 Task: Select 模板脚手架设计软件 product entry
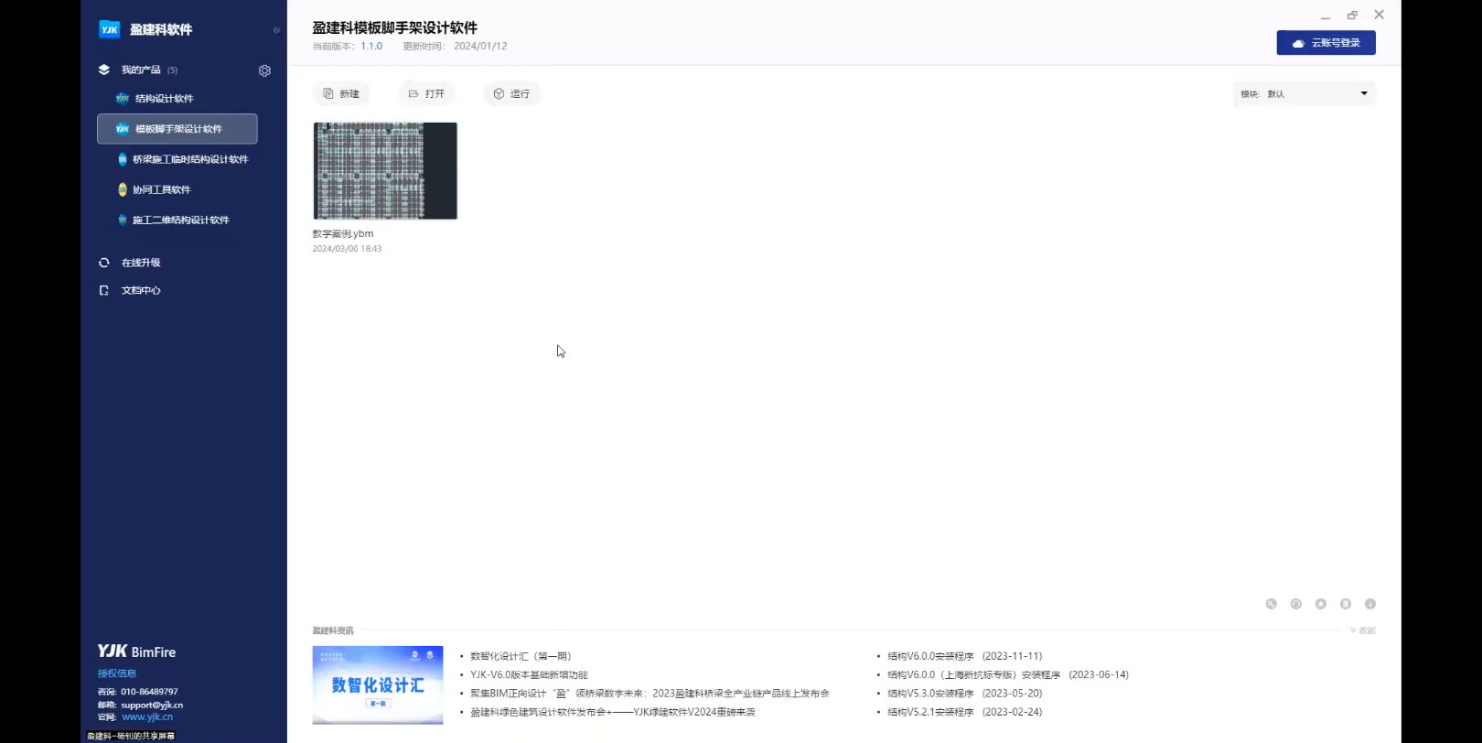click(x=177, y=129)
